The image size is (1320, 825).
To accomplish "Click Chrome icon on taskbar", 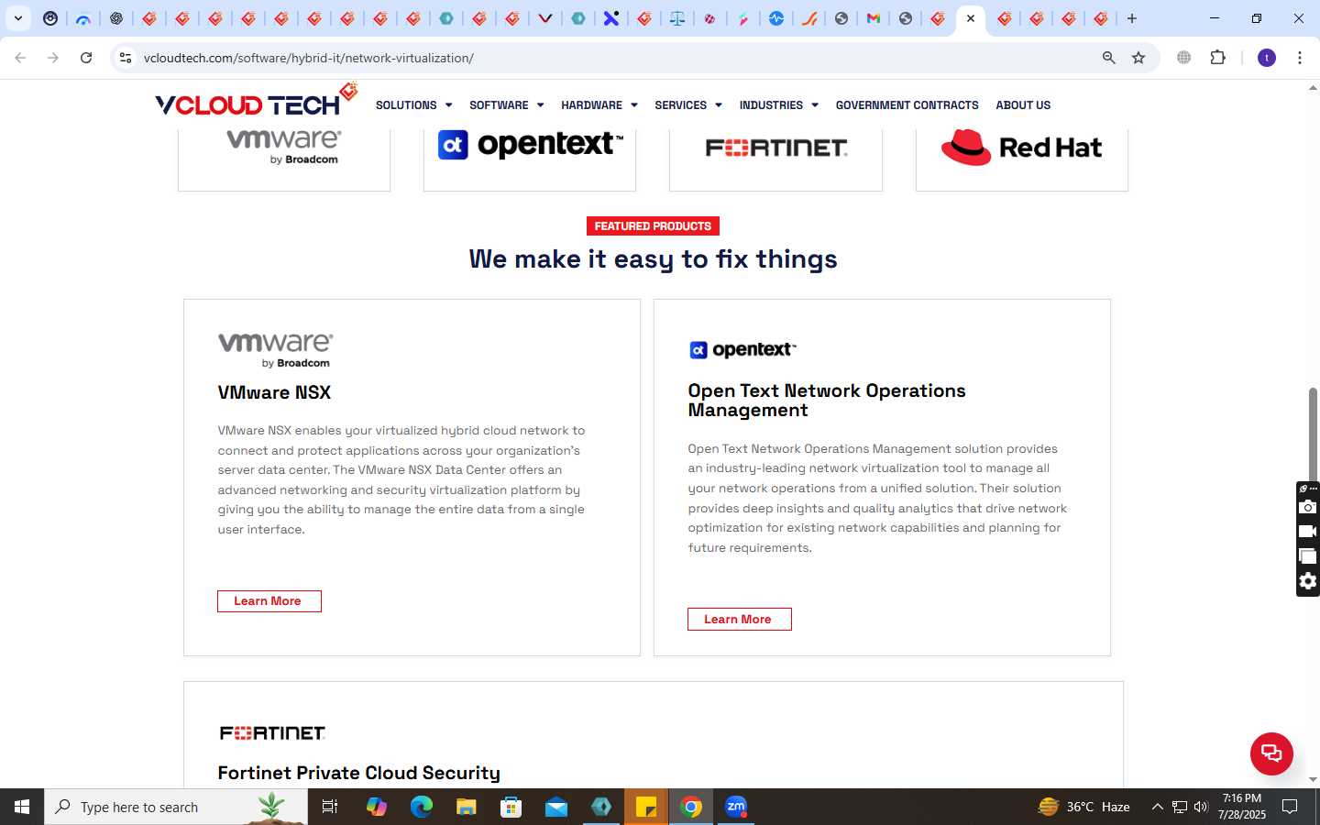I will pyautogui.click(x=691, y=807).
